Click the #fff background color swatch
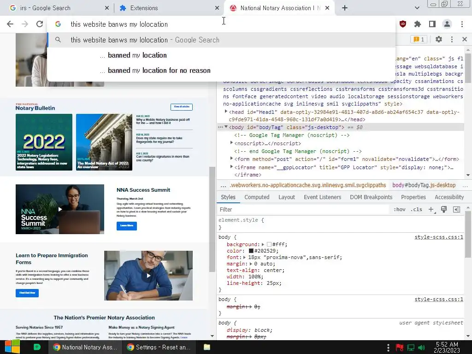The width and height of the screenshot is (472, 354). (x=269, y=244)
